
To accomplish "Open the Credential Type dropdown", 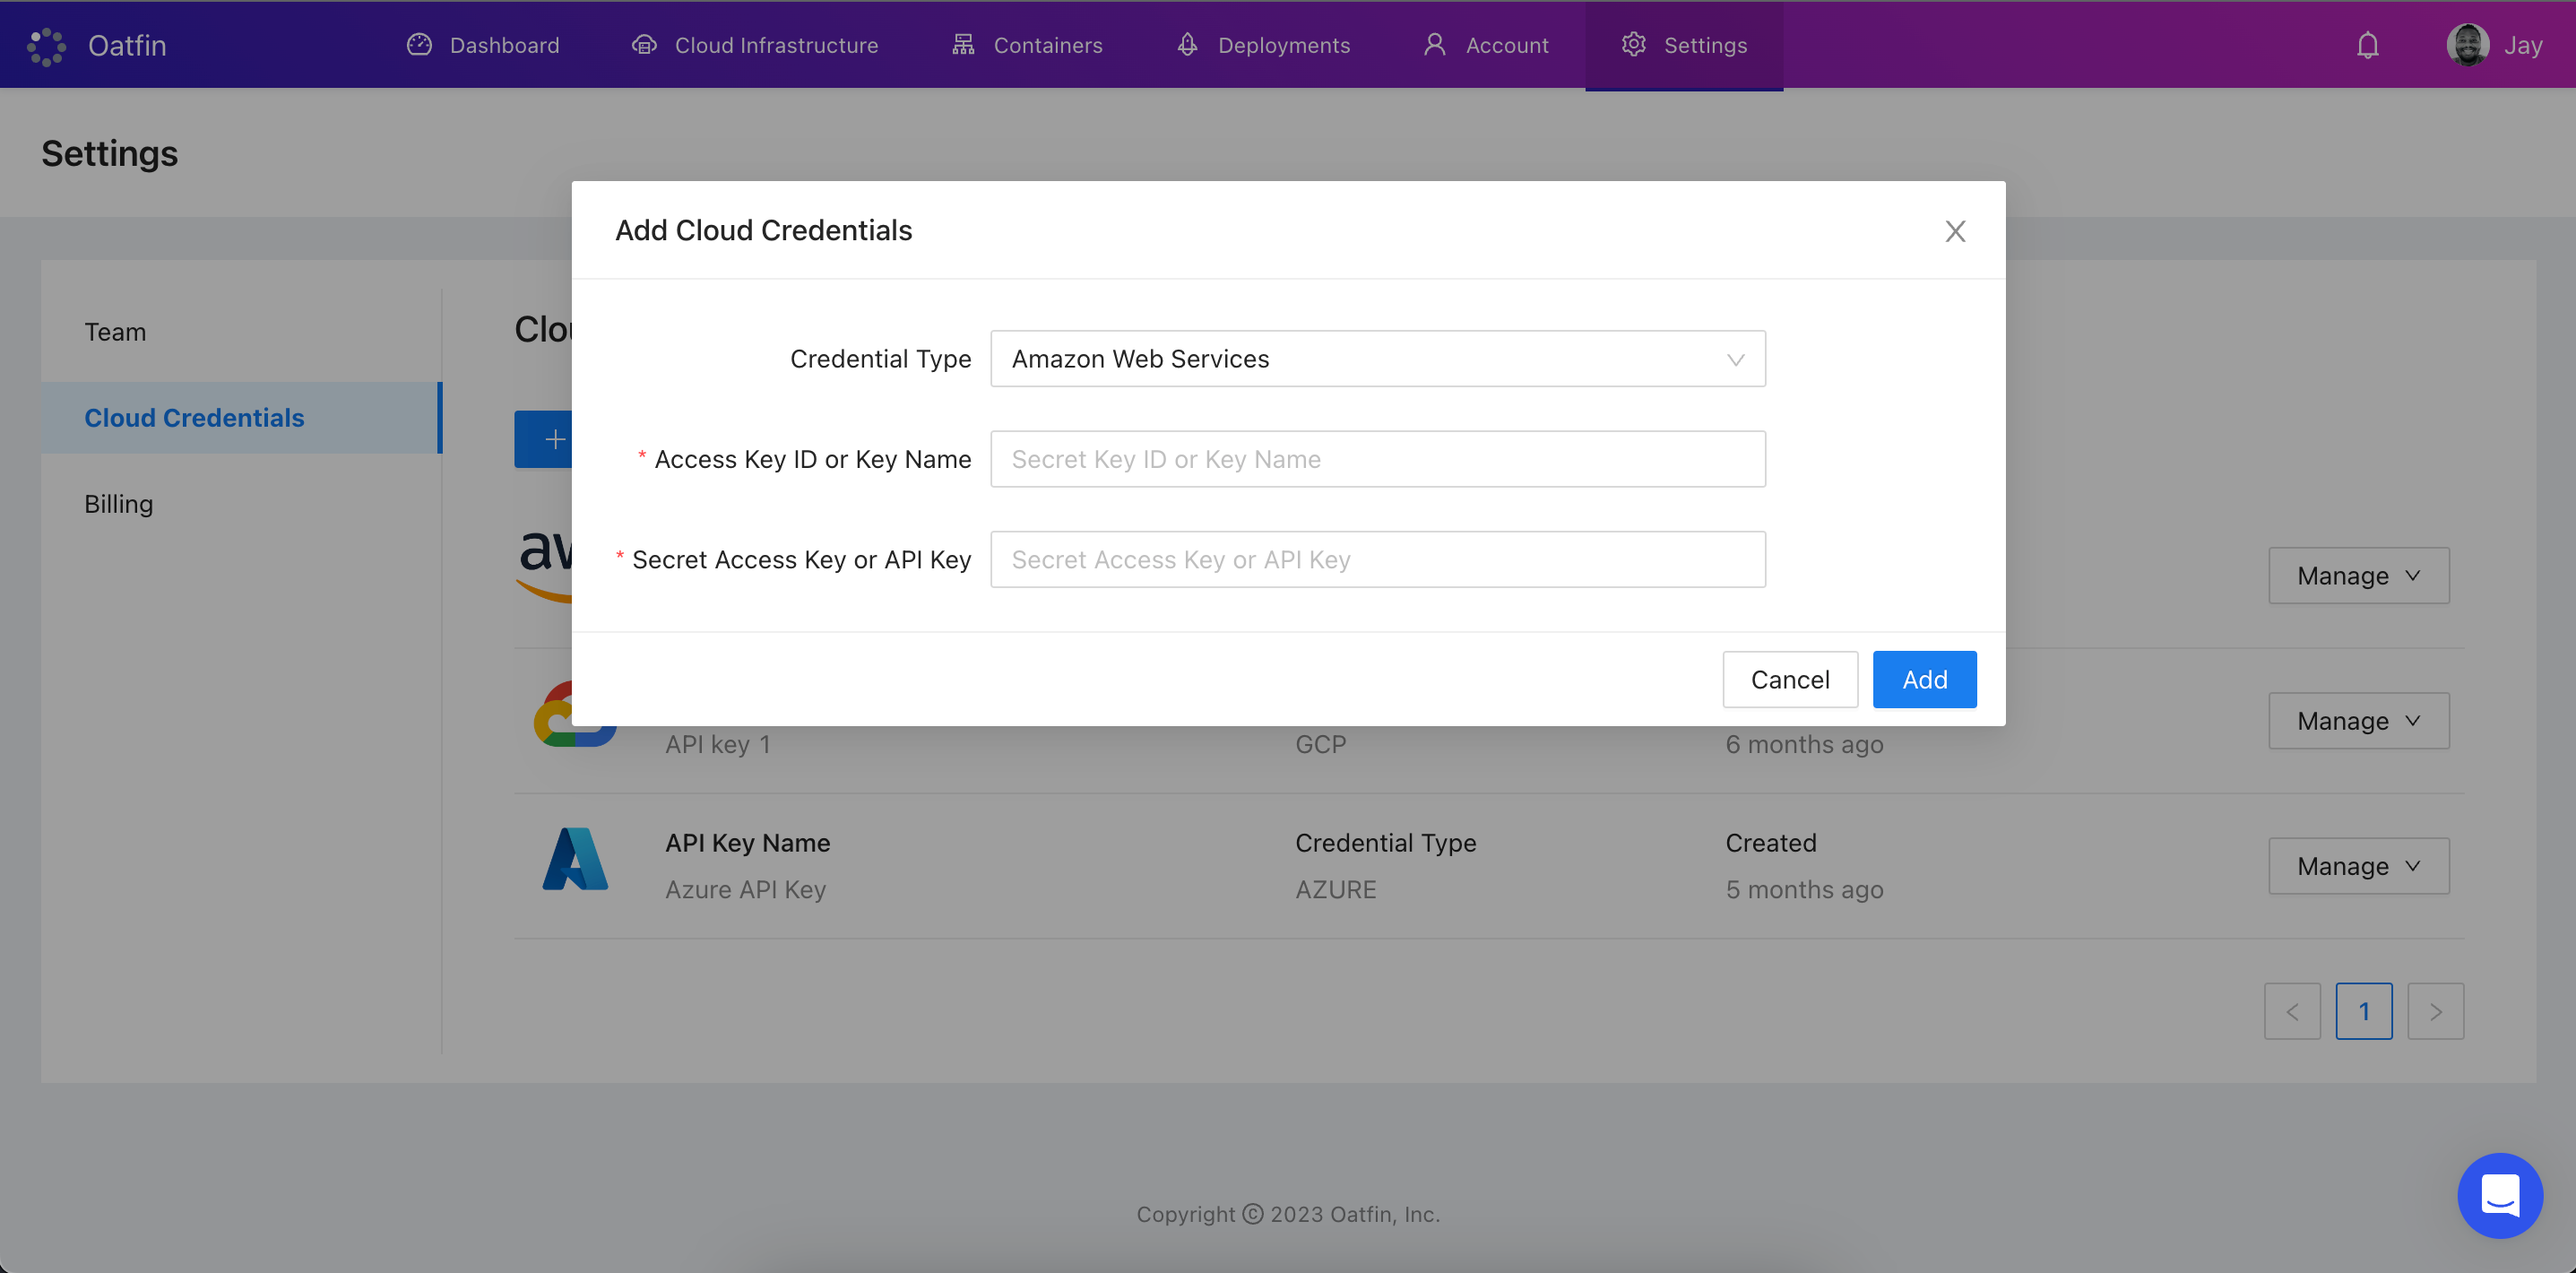I will [1378, 359].
